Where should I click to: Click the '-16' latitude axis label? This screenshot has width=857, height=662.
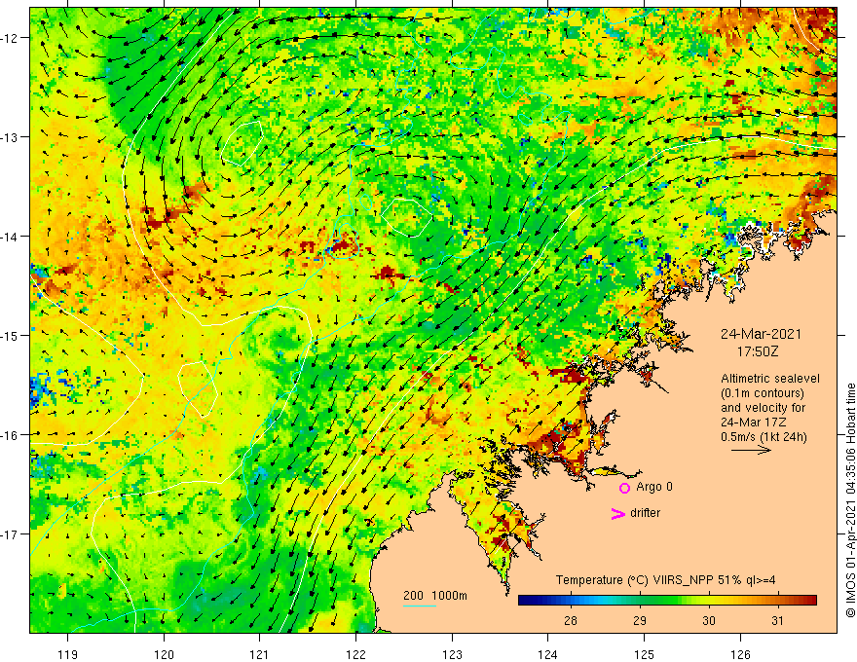(10, 435)
